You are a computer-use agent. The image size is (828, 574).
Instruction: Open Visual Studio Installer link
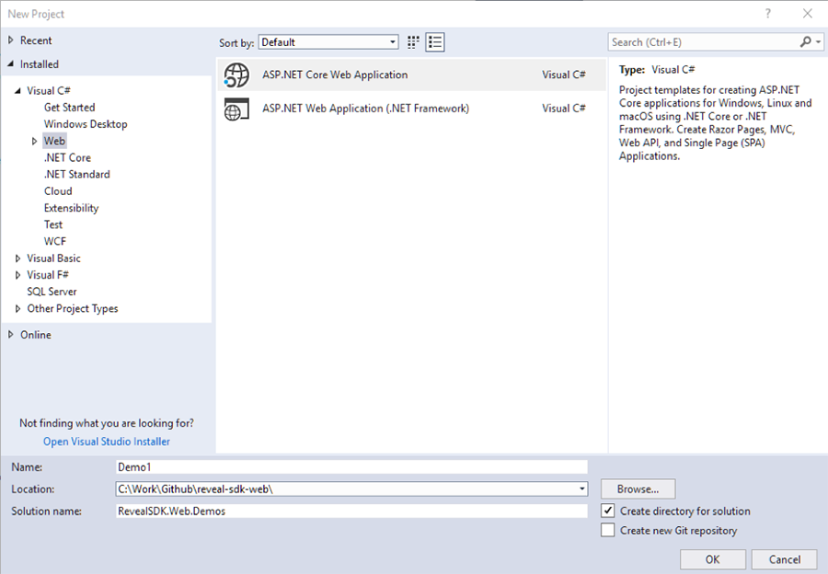pos(106,442)
